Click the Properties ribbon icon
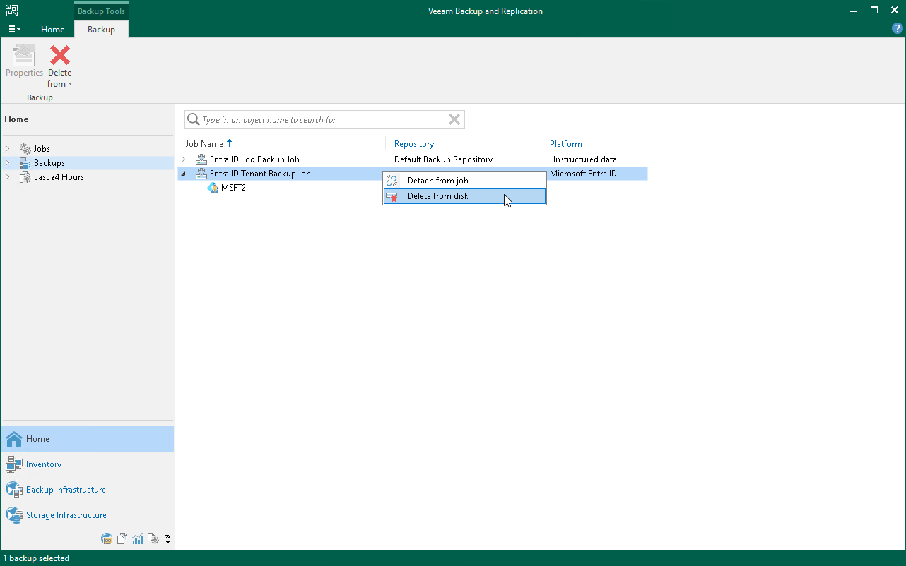 (24, 55)
